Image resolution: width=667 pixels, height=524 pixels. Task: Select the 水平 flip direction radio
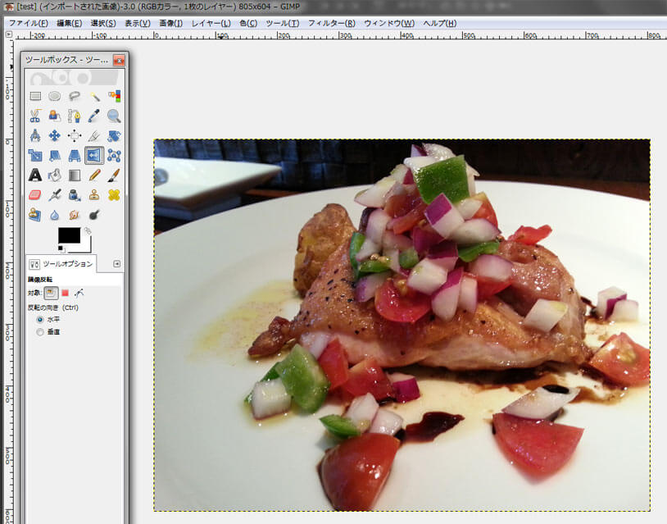tap(40, 319)
